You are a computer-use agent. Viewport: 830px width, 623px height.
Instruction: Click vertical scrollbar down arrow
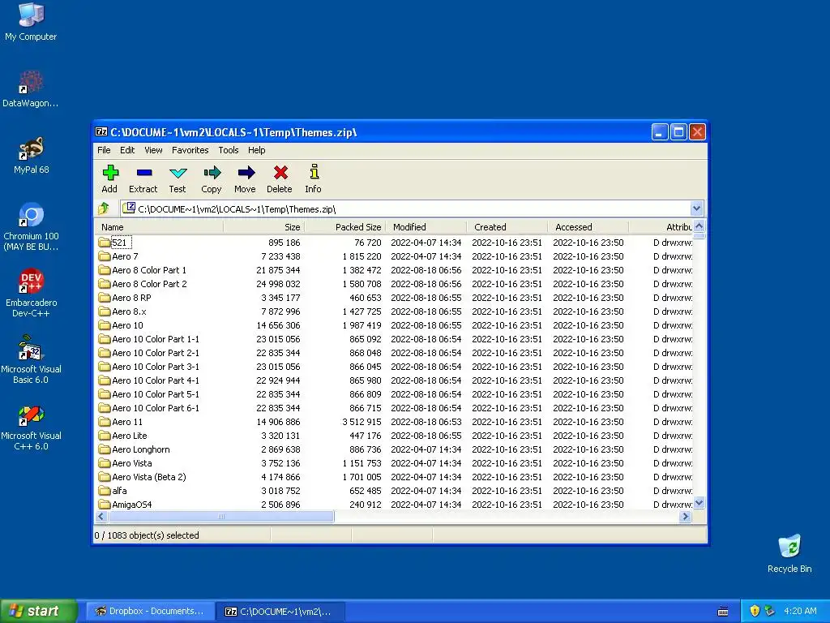699,503
